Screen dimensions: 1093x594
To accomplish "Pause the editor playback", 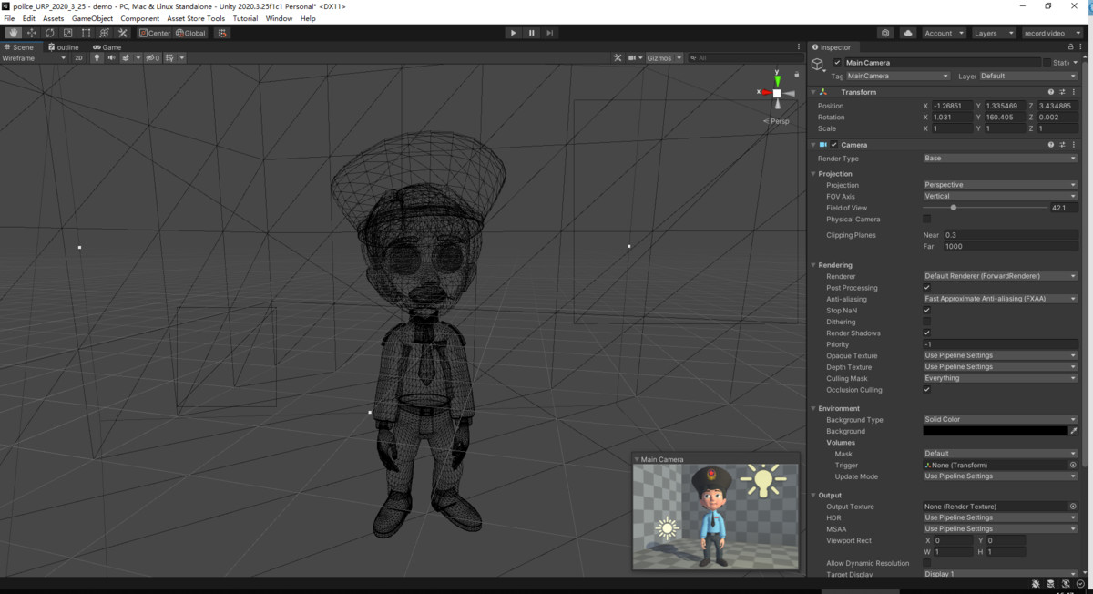I will [x=531, y=33].
